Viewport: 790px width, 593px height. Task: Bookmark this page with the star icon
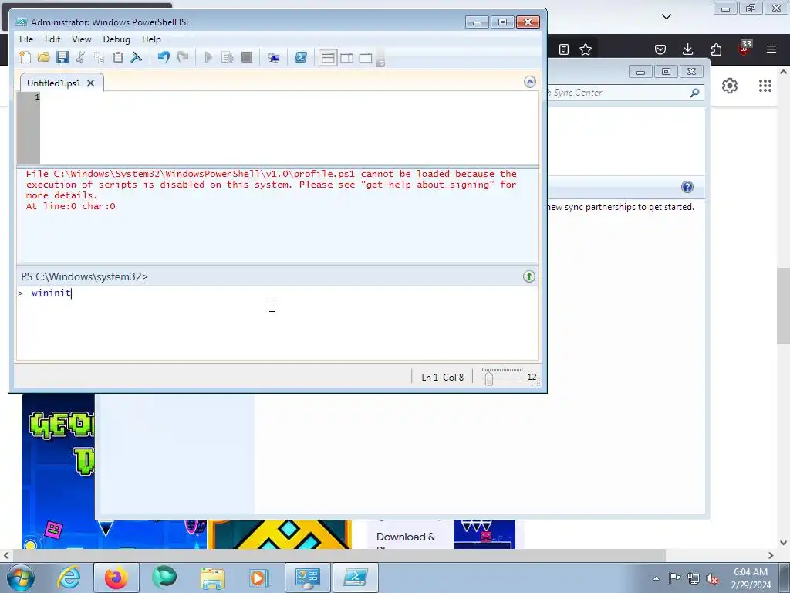[586, 49]
